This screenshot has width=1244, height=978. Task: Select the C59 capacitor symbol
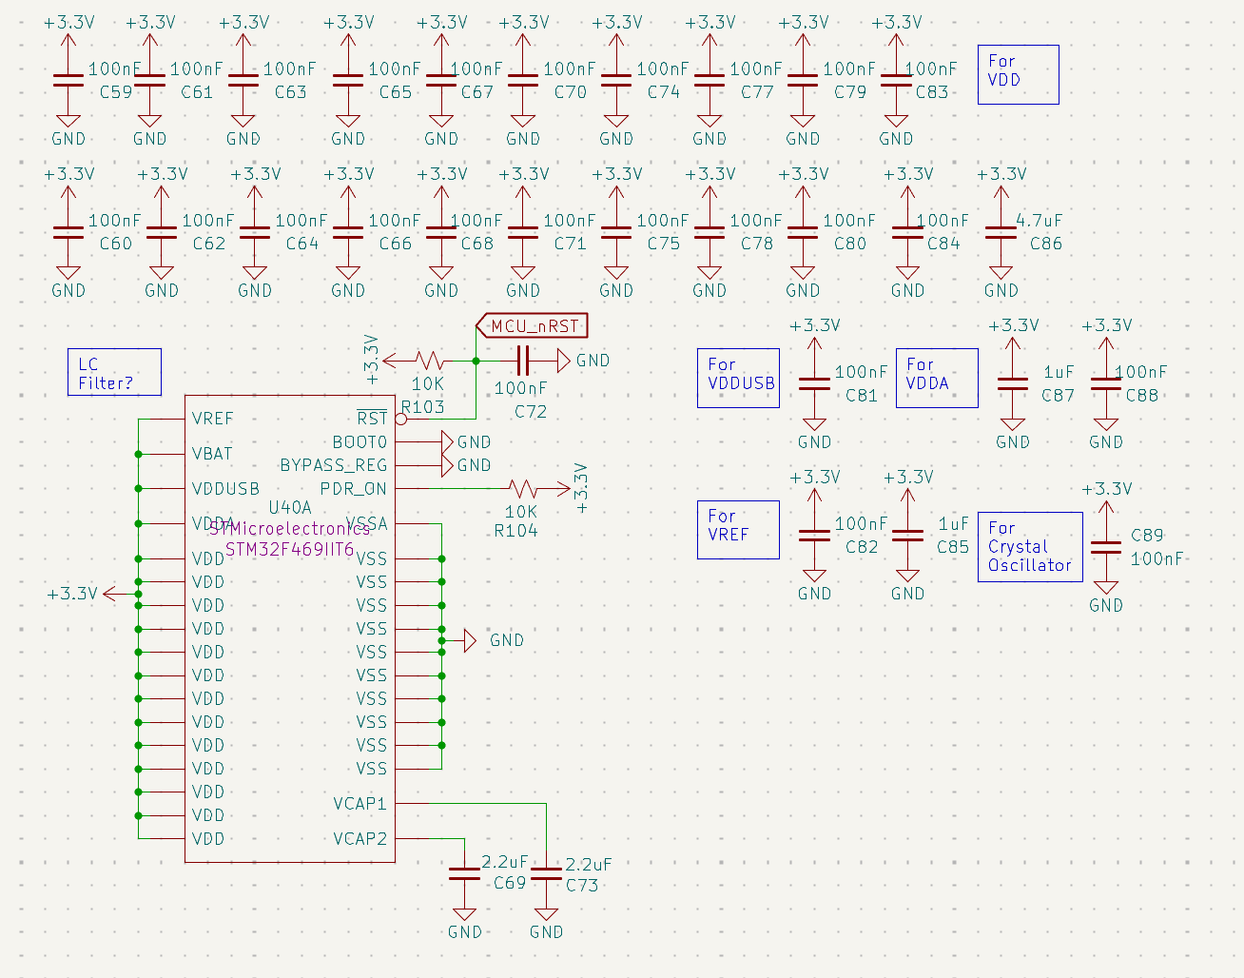tap(68, 81)
